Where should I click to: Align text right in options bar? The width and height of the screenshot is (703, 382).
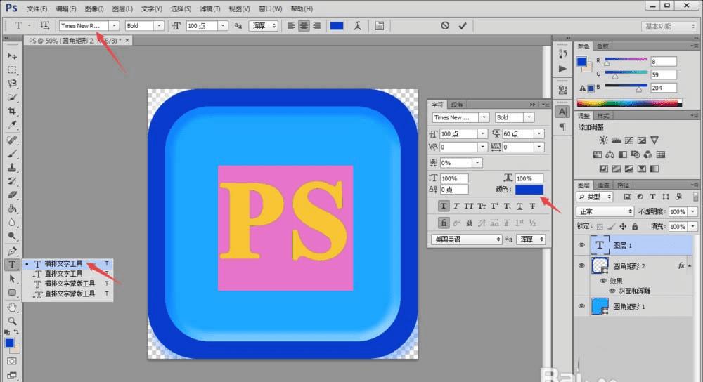[316, 25]
